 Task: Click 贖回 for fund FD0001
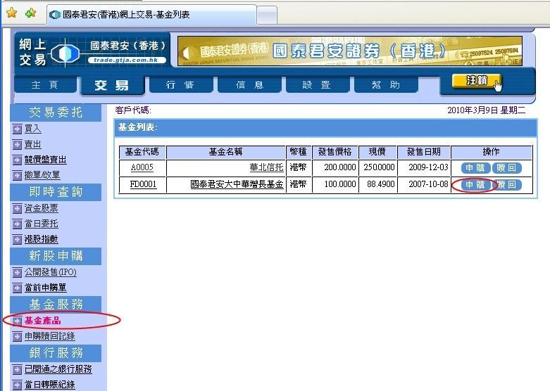pos(506,185)
